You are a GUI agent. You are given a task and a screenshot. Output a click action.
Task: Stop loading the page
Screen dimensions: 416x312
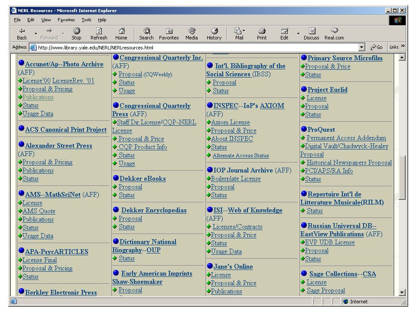pyautogui.click(x=76, y=34)
